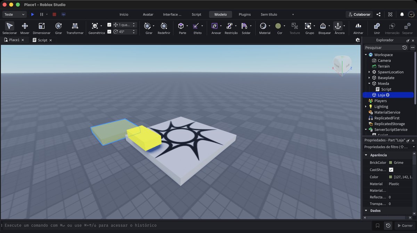The height and width of the screenshot is (233, 417).
Task: Click the Pesquisar search field
Action: [382, 47]
